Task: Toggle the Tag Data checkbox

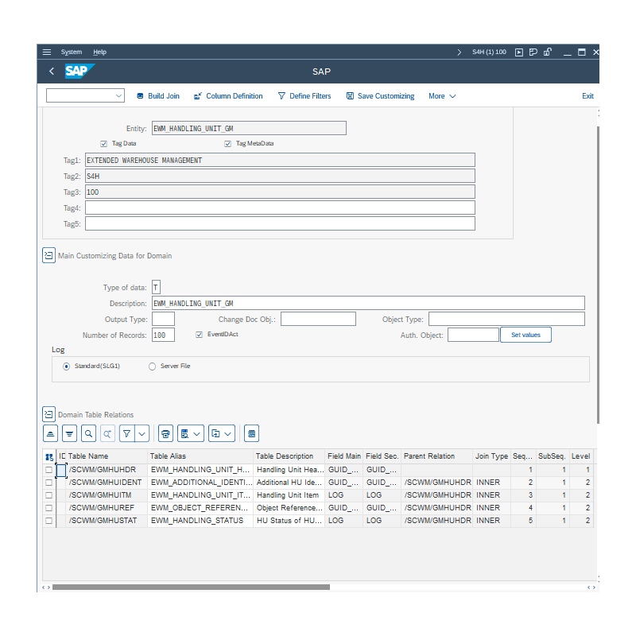Action: (104, 144)
